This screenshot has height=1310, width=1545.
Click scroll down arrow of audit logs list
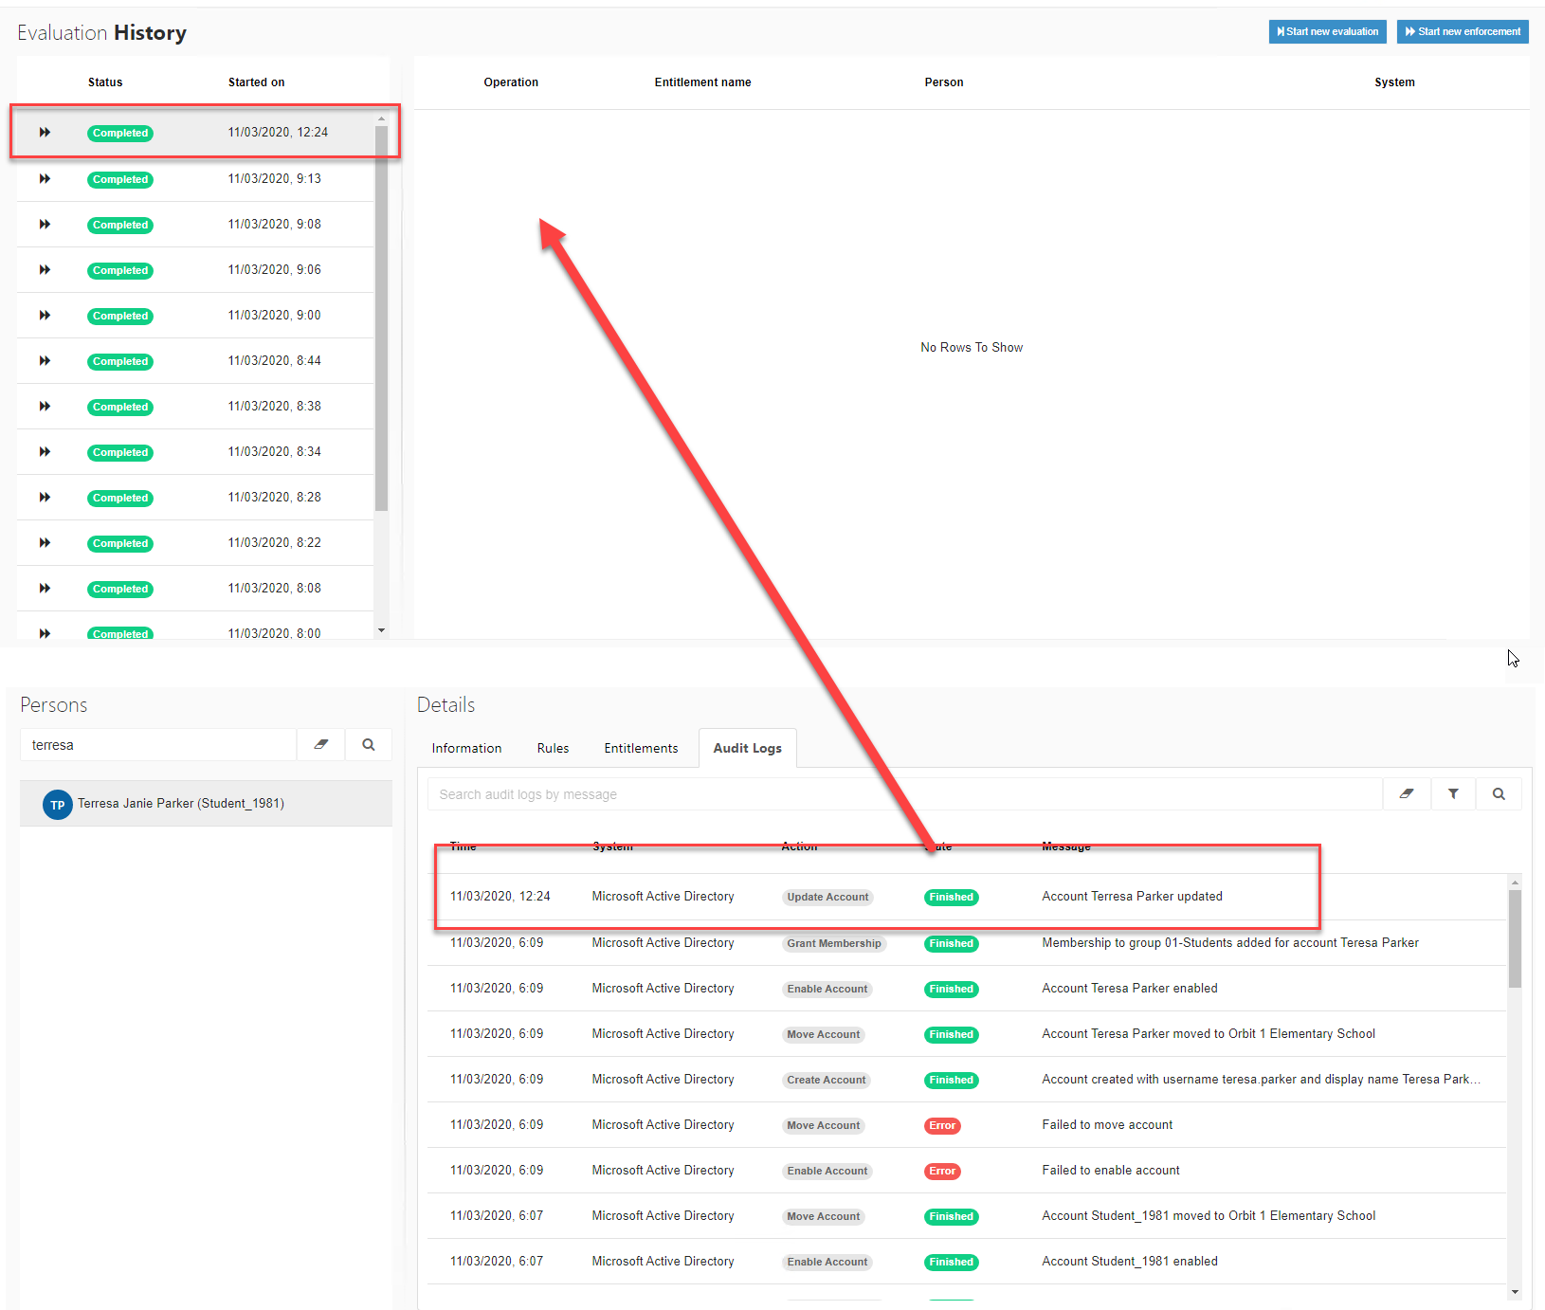pos(1515,1292)
